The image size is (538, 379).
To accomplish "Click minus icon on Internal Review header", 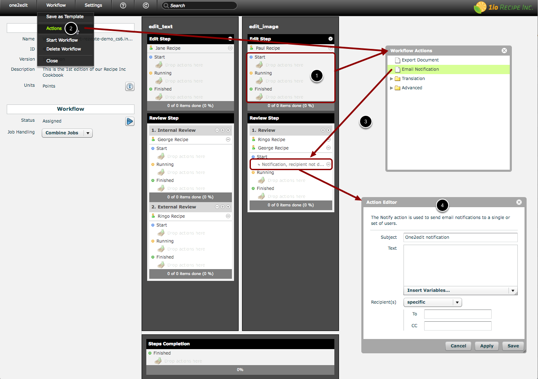I will tap(217, 131).
